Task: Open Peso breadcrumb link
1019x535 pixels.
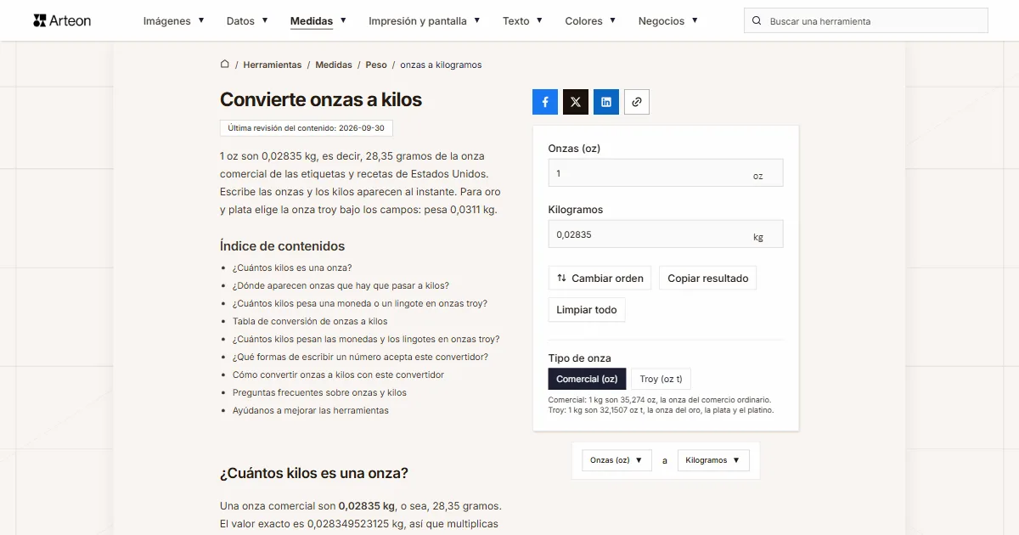Action: tap(376, 65)
